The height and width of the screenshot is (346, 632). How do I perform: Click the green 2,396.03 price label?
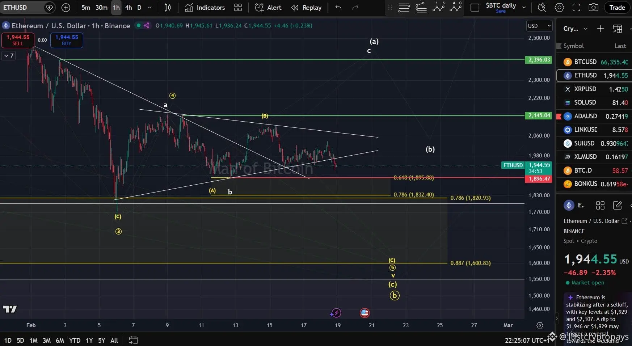coord(539,60)
